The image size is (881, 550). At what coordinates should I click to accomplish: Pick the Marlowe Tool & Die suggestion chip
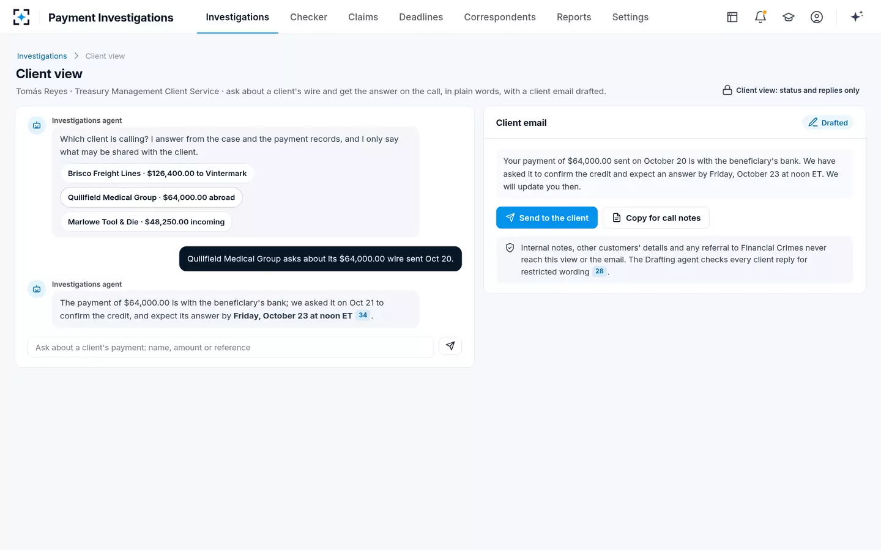(146, 222)
